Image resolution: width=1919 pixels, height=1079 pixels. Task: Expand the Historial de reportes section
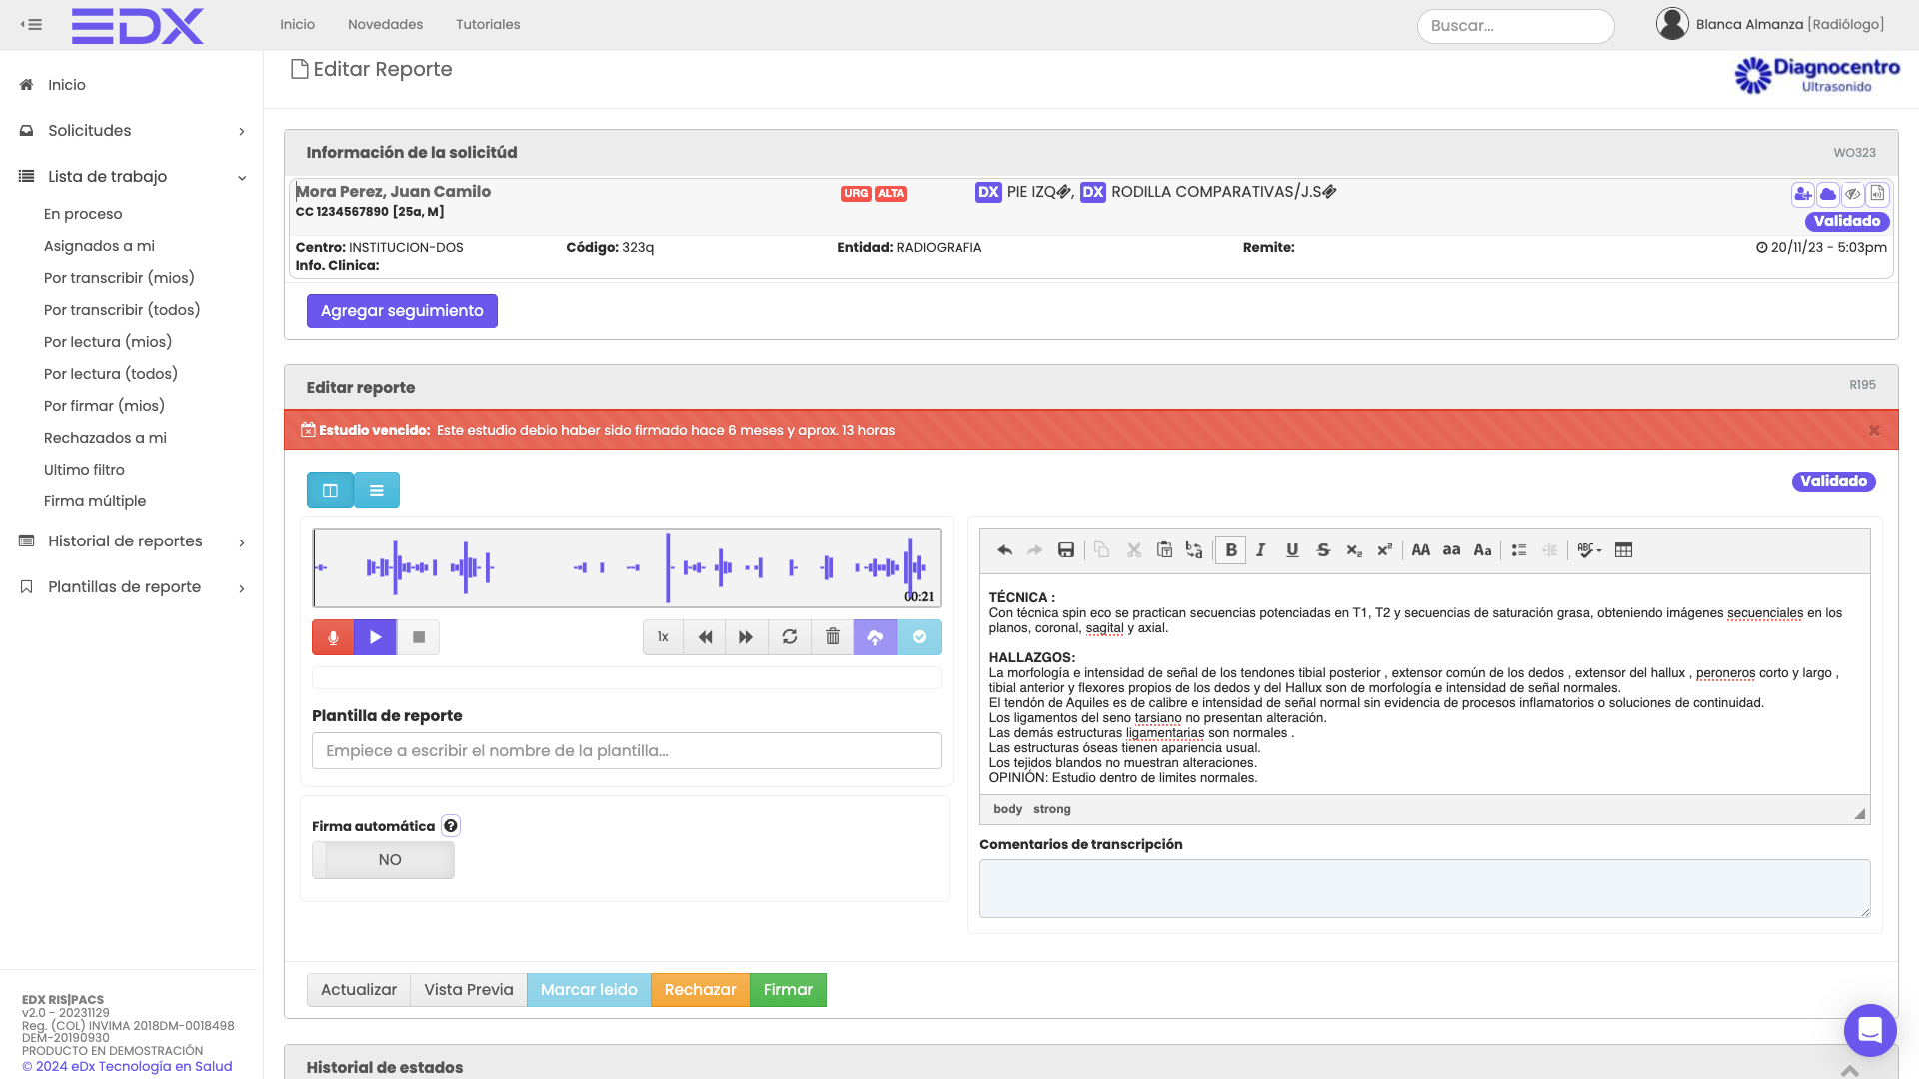(x=132, y=541)
